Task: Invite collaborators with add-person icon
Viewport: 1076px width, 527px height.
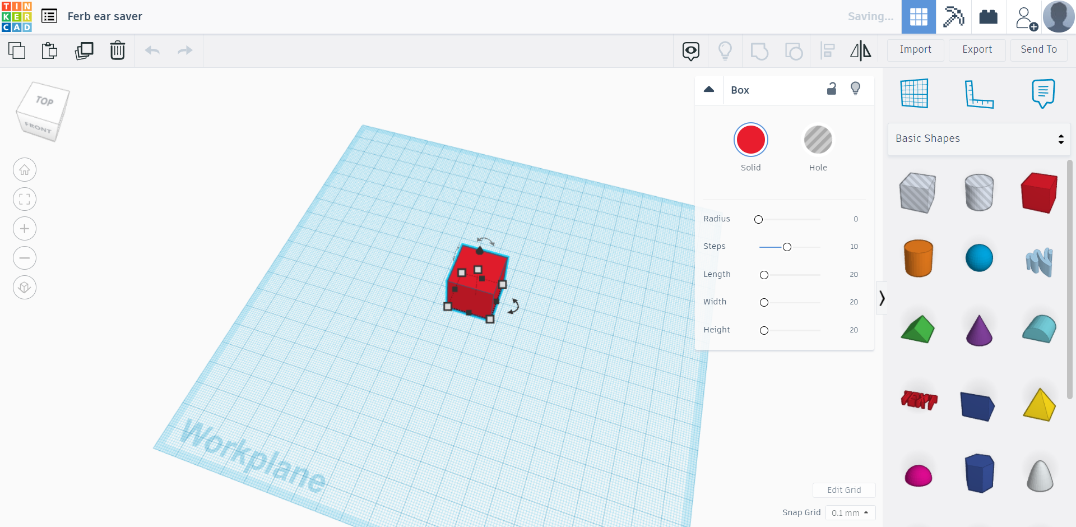Action: coord(1026,18)
